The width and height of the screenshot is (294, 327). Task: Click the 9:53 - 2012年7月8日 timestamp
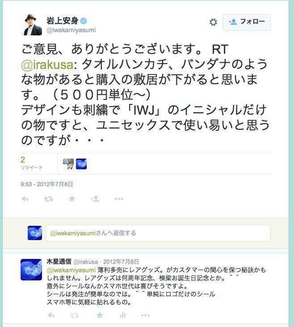point(46,185)
